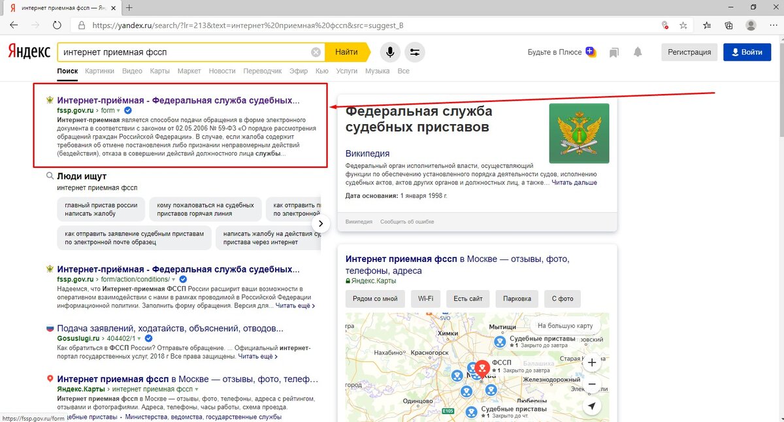Switch to the Видео tab

132,71
